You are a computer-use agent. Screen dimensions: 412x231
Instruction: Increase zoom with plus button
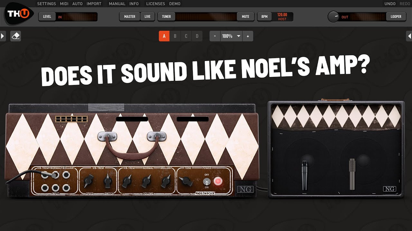(x=248, y=36)
